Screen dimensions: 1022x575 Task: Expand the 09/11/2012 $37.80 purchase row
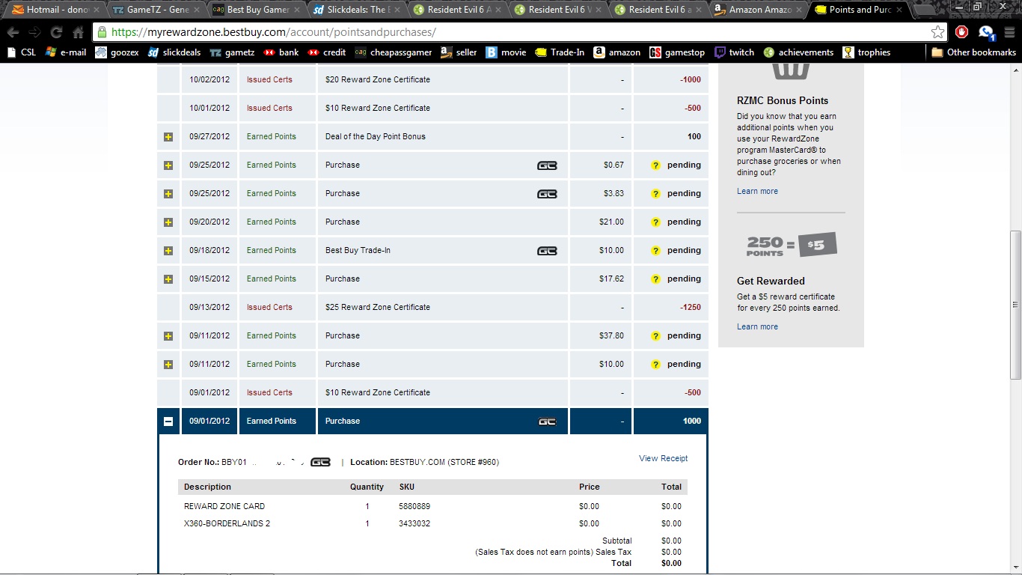coord(168,336)
